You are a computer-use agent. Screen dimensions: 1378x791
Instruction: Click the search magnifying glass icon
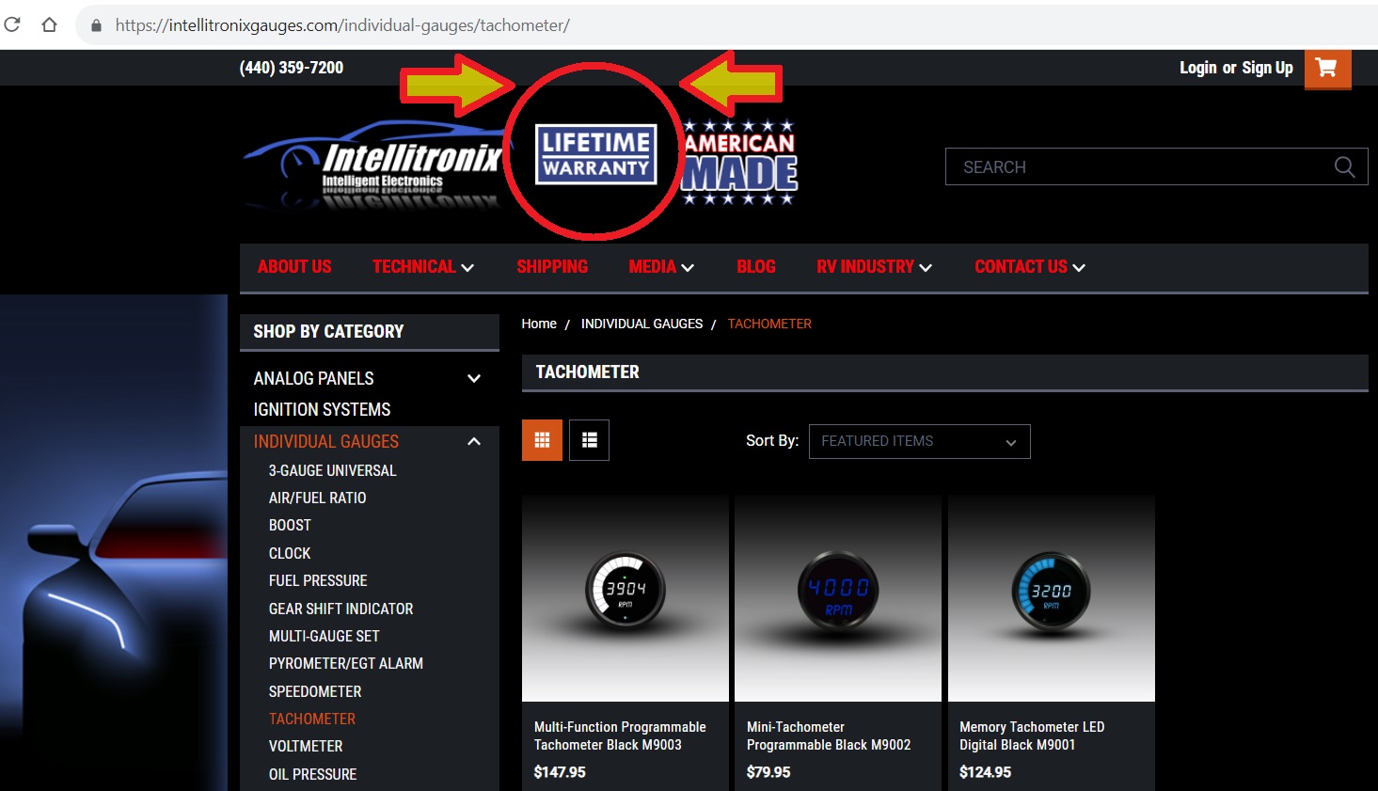tap(1344, 167)
